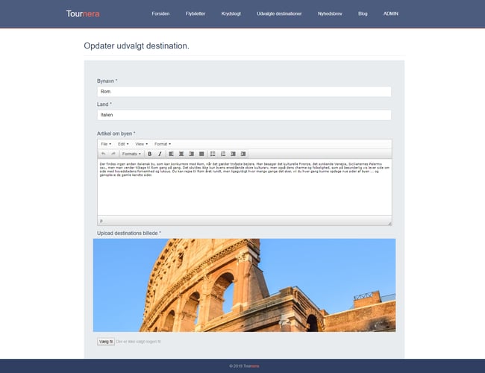Click the Colosseum destination image

(x=244, y=285)
